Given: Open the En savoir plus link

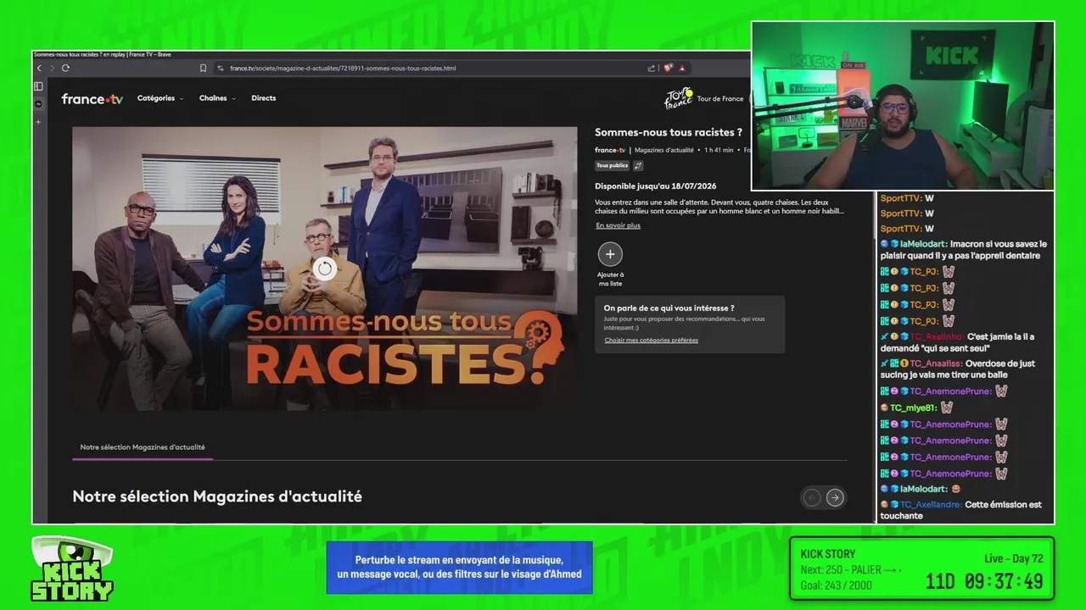Looking at the screenshot, I should tap(618, 225).
